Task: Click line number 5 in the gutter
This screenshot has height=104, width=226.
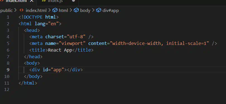Action: [x=8, y=44]
